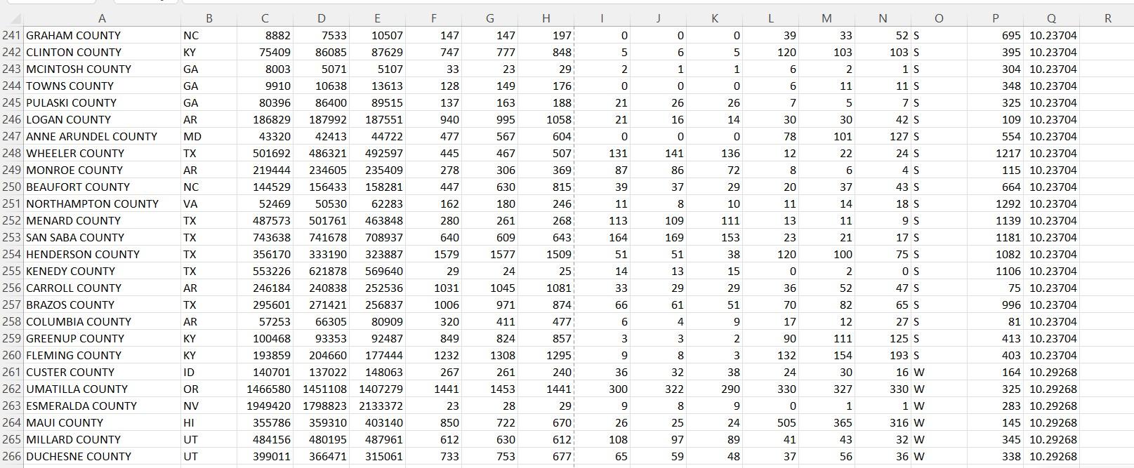The width and height of the screenshot is (1134, 468).
Task: Click cell GREENUP COUNTY
Action: click(x=102, y=338)
